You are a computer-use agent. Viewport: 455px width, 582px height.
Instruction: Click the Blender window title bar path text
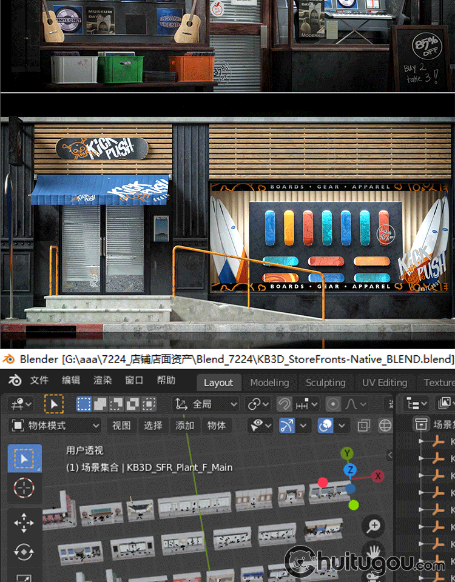point(237,359)
